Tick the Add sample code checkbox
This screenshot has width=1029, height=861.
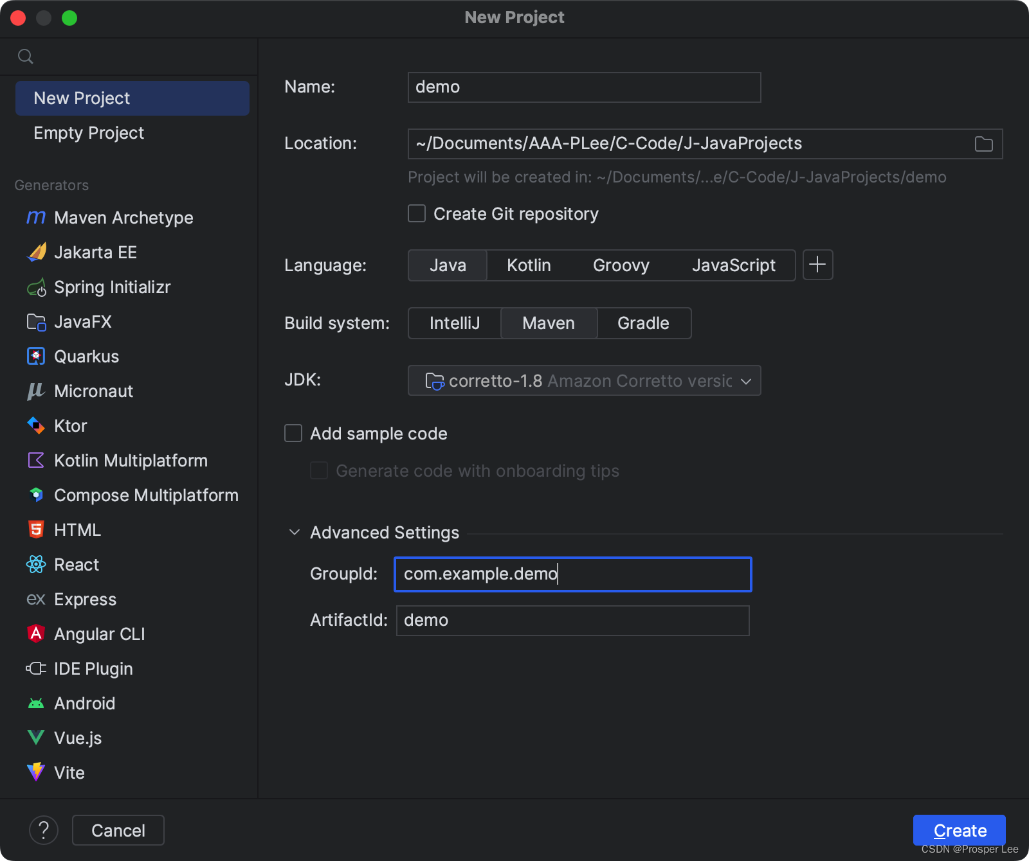coord(293,433)
